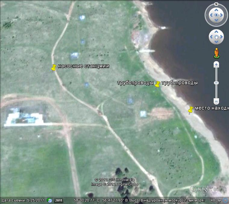Viewport: 229px width, 204px height.
Task: Select the 'трубопроводы' placemark pin
Action: pos(157,85)
